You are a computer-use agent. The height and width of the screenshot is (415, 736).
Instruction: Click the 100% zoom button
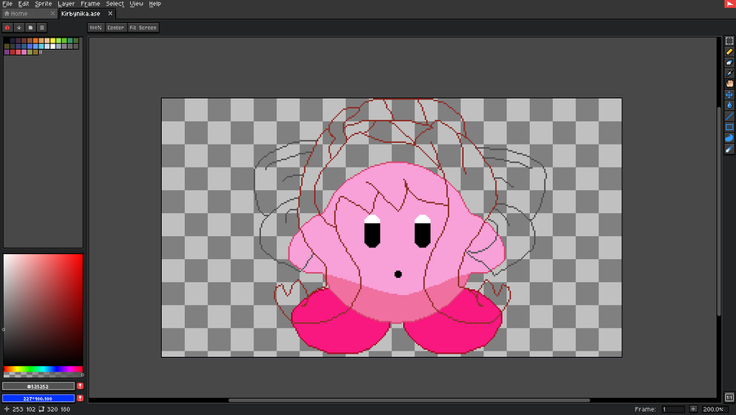(96, 28)
